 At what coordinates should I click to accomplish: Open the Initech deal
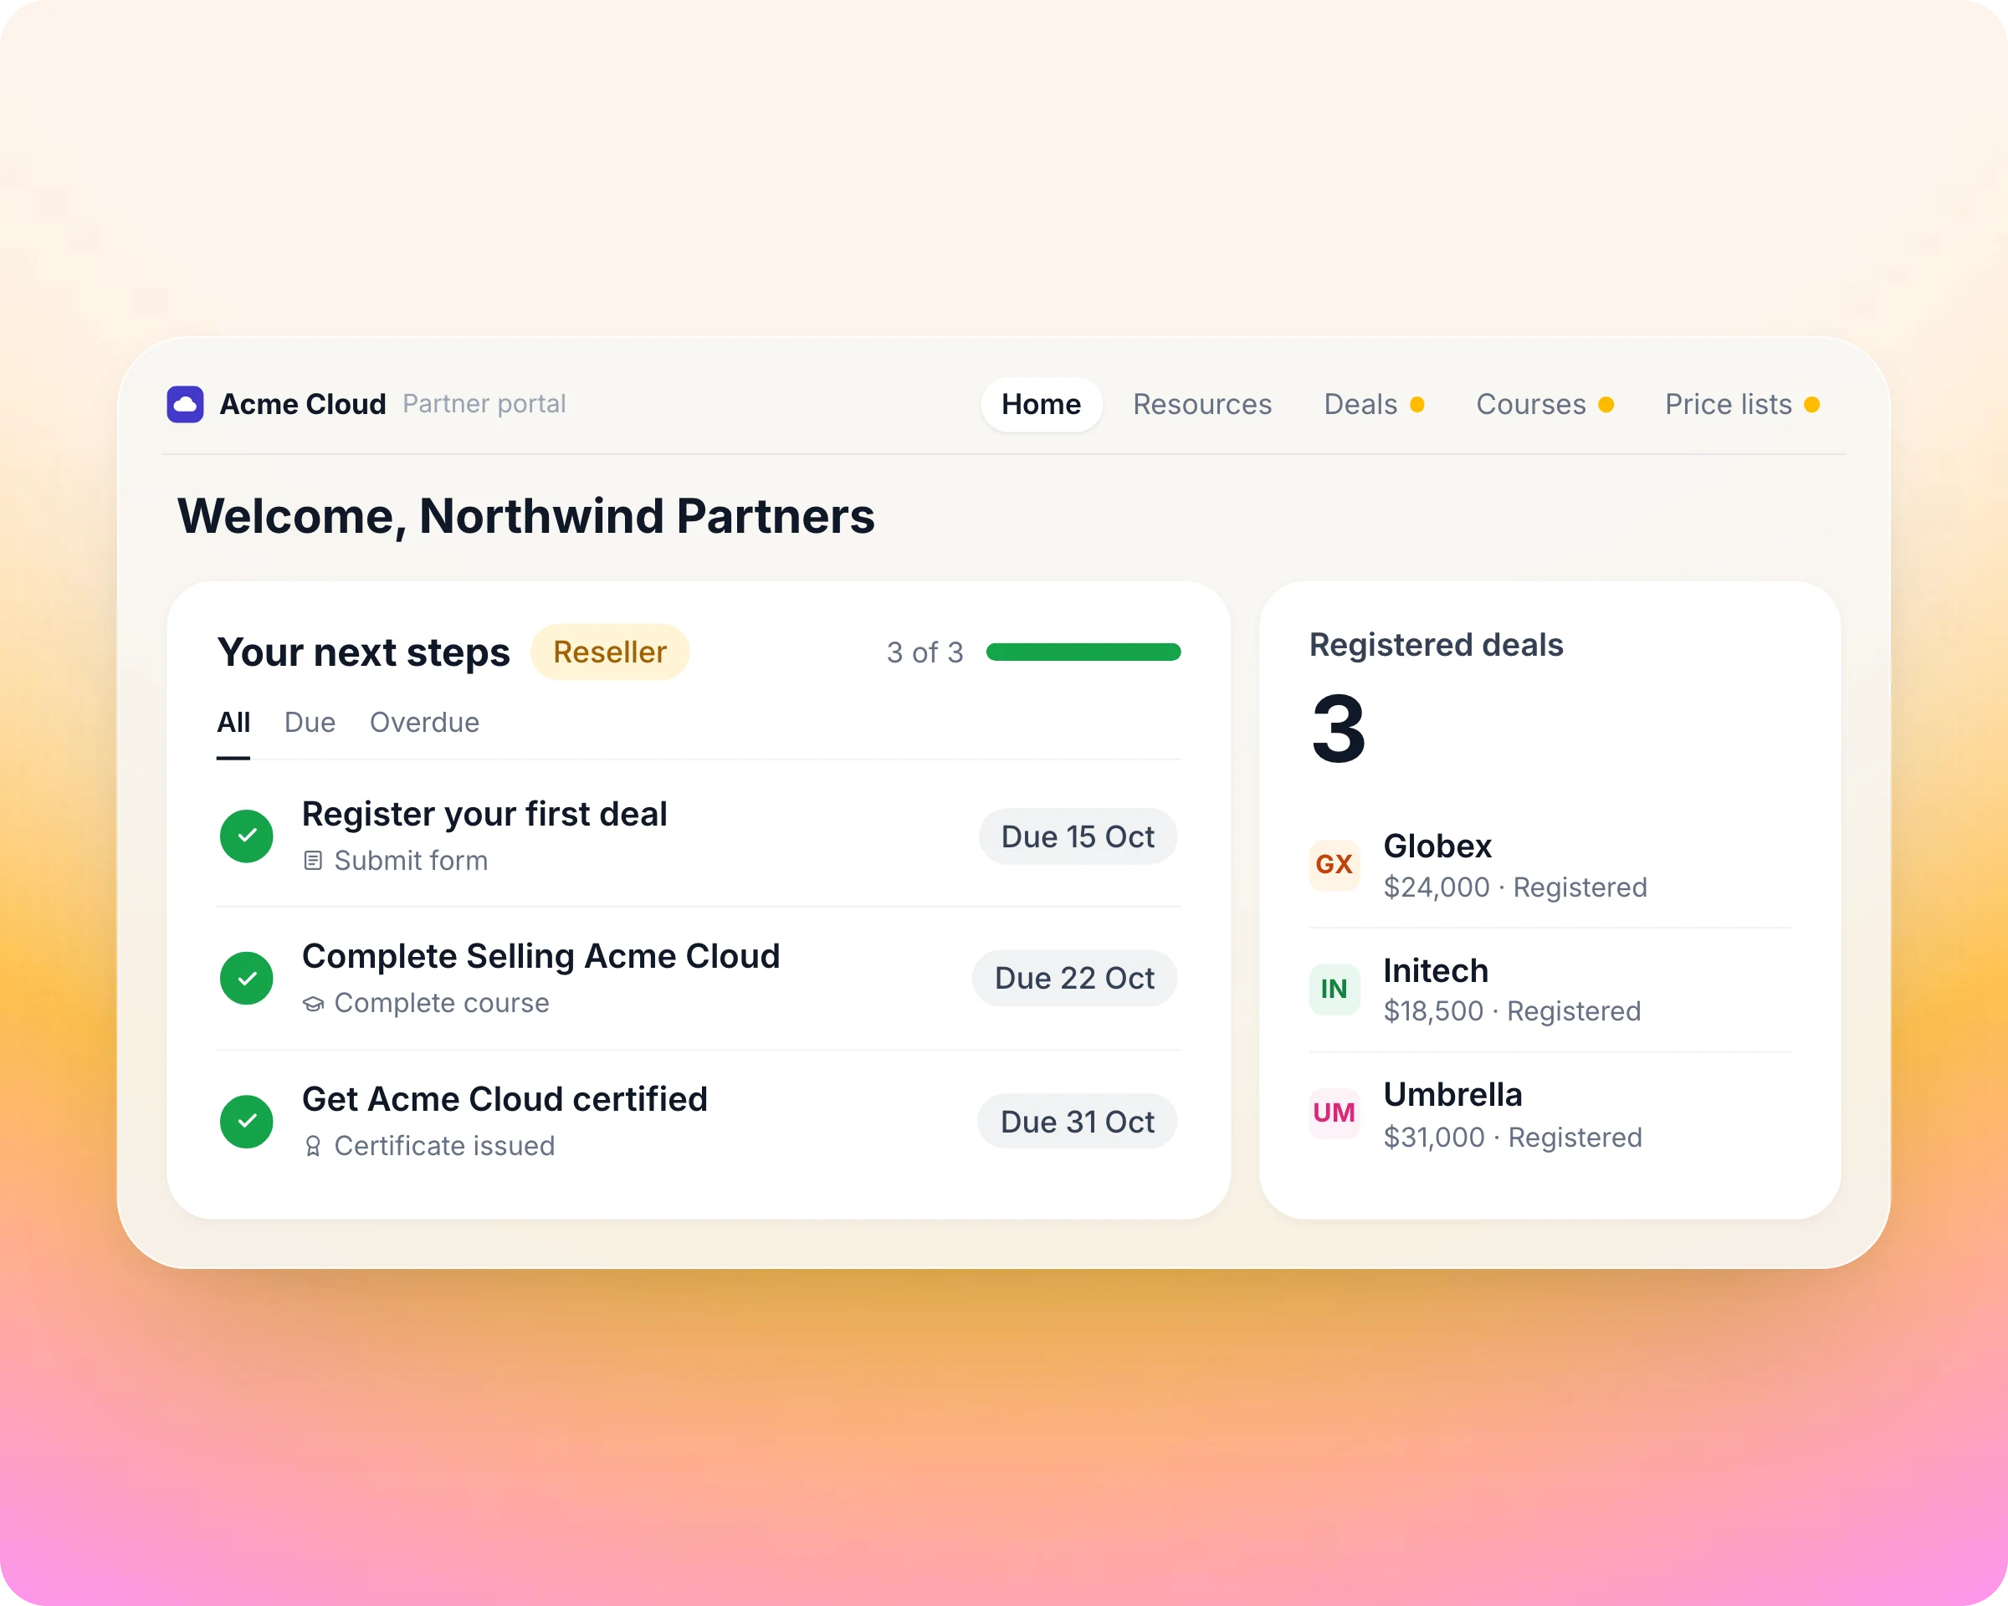pyautogui.click(x=1550, y=989)
